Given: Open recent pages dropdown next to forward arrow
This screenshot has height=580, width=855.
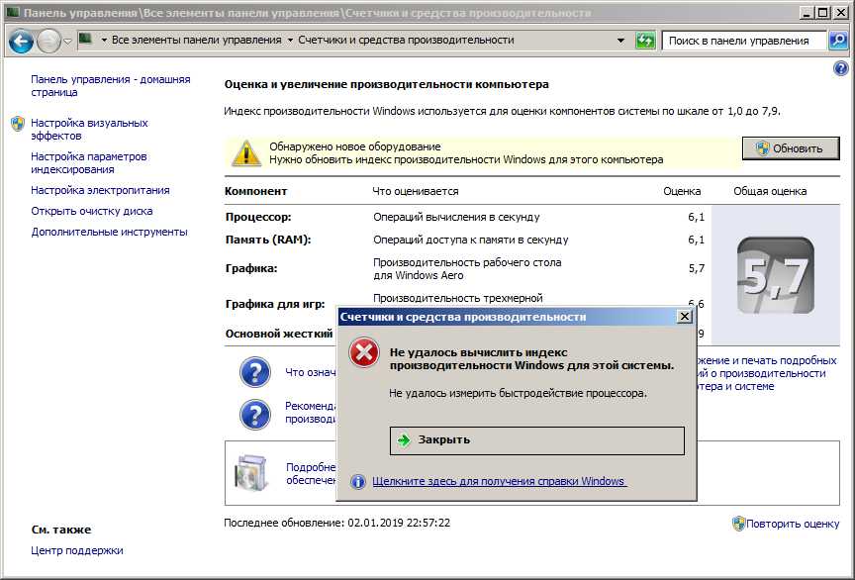Looking at the screenshot, I should [x=67, y=42].
